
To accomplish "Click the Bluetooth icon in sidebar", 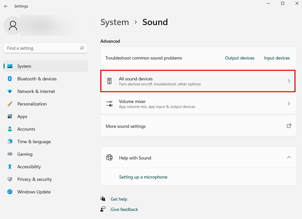I will 10,79.
